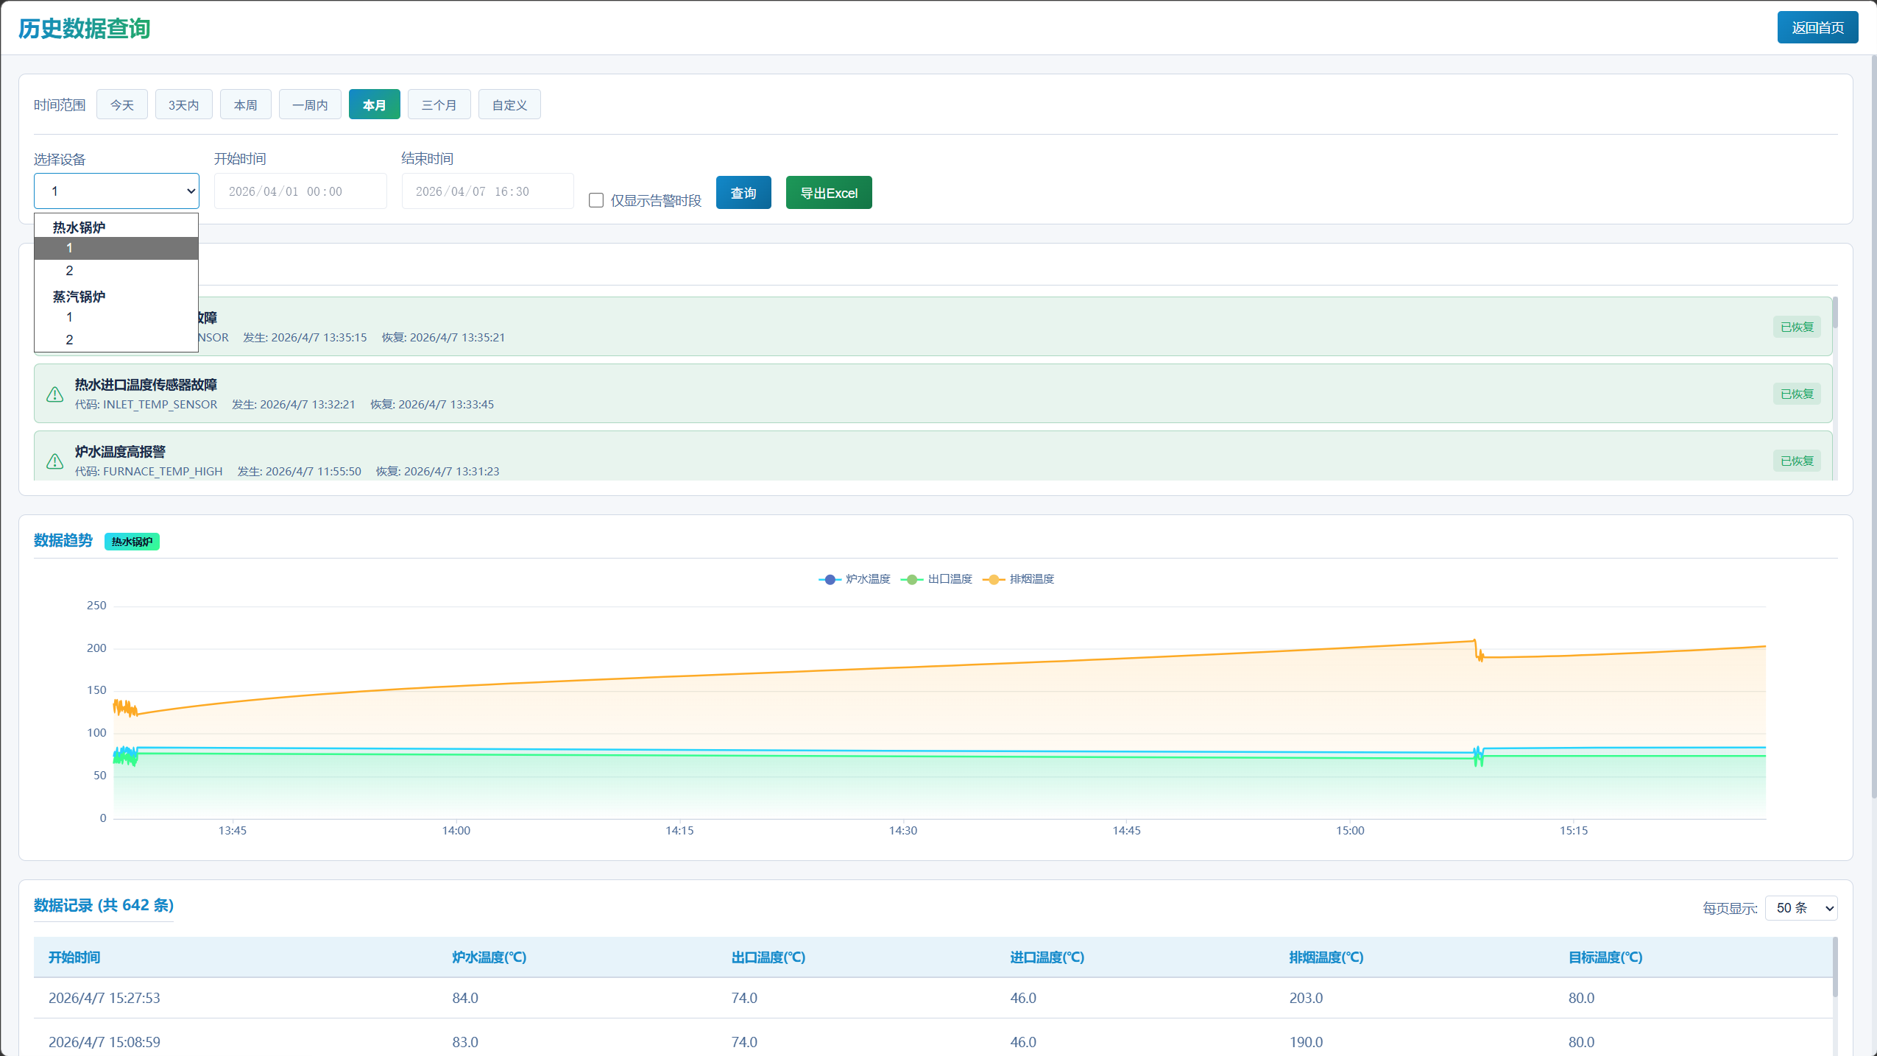Click 返回首页 button at top right
1877x1056 pixels.
pyautogui.click(x=1817, y=28)
